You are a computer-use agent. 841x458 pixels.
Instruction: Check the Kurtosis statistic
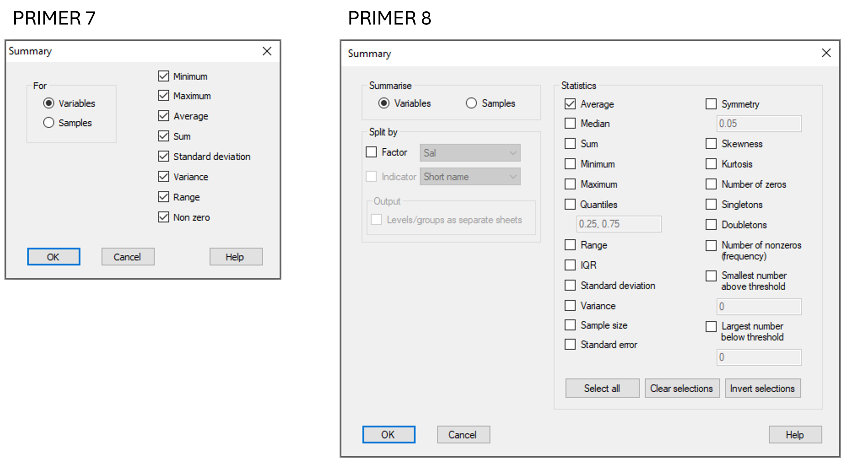[x=711, y=164]
